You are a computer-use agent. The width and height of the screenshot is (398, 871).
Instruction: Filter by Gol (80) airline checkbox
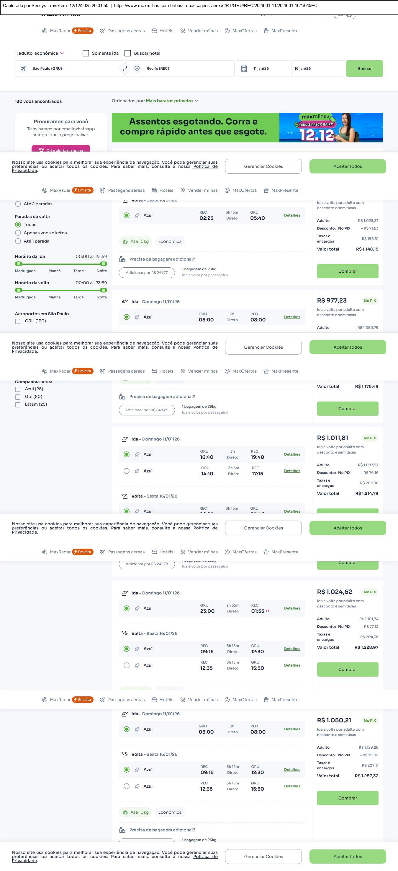(x=18, y=397)
